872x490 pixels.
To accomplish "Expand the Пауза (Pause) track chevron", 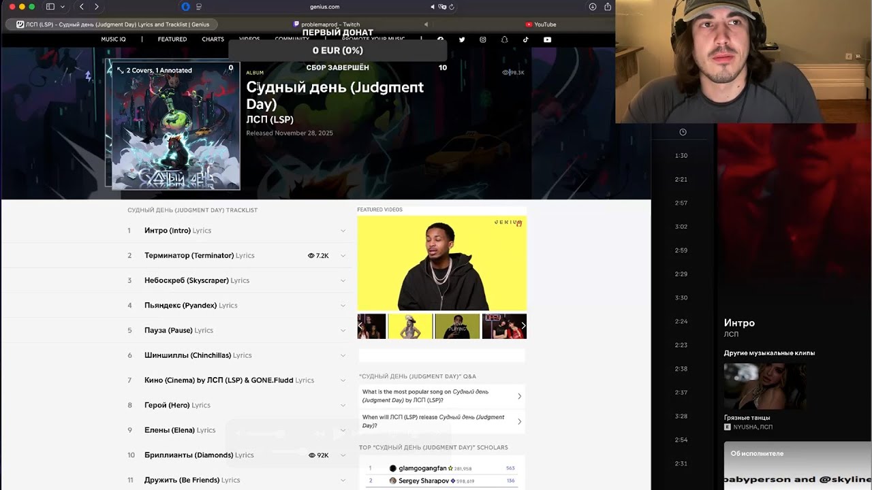I will 343,331.
